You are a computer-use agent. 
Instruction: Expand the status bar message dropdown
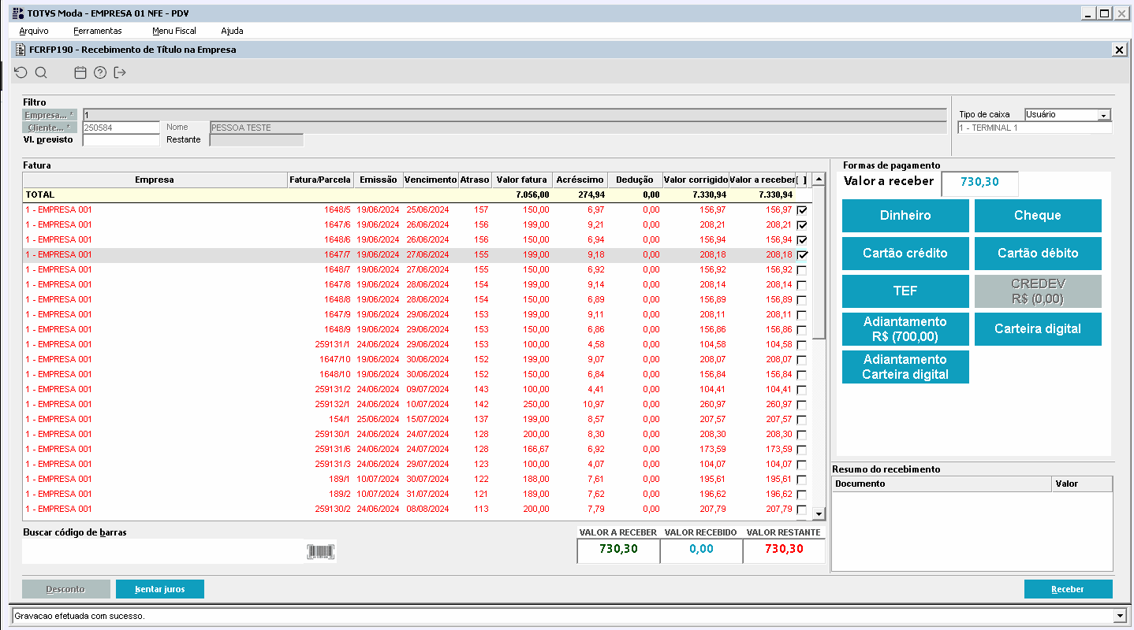coord(1120,615)
